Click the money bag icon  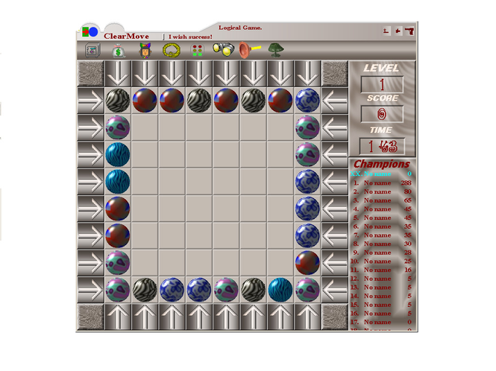click(118, 51)
